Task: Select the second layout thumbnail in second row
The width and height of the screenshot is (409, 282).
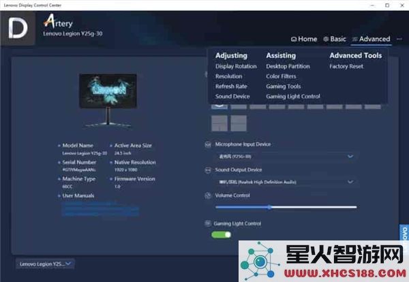Action: [239, 123]
